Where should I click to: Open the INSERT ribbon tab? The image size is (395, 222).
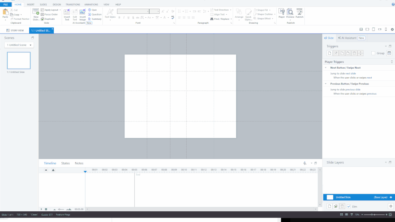[x=31, y=4]
